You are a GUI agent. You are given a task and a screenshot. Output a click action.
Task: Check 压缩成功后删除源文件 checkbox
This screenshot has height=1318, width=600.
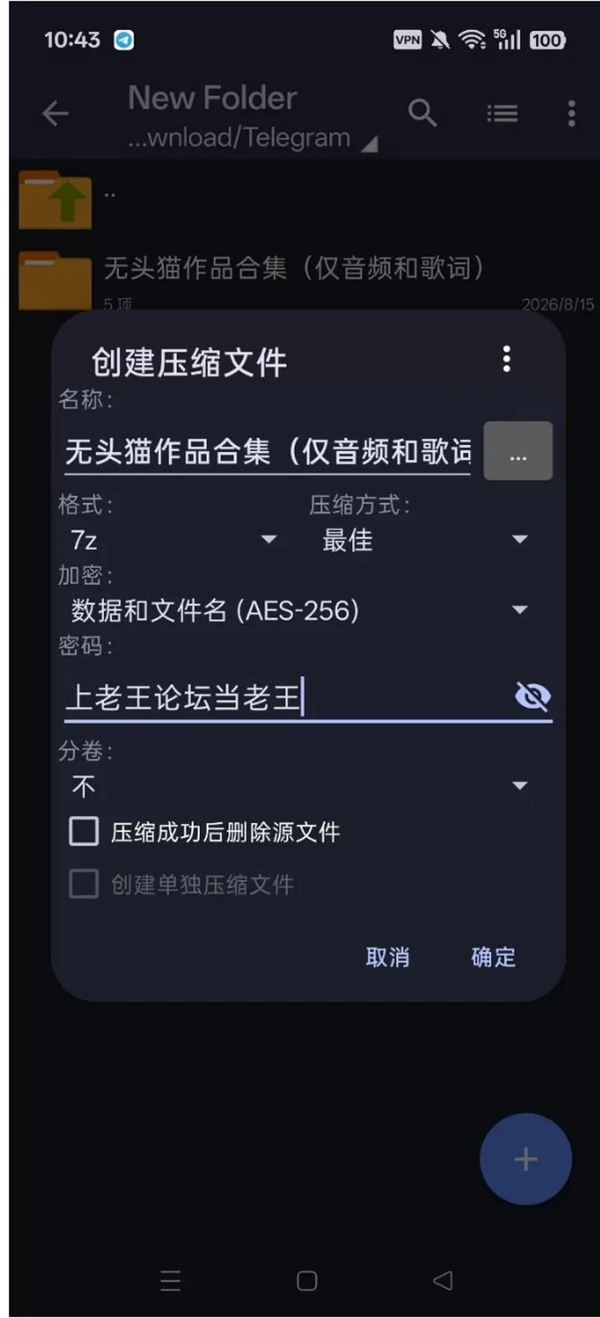click(84, 831)
